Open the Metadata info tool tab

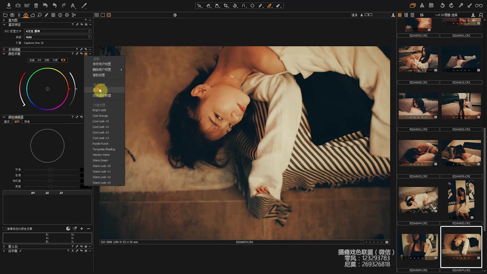60,15
